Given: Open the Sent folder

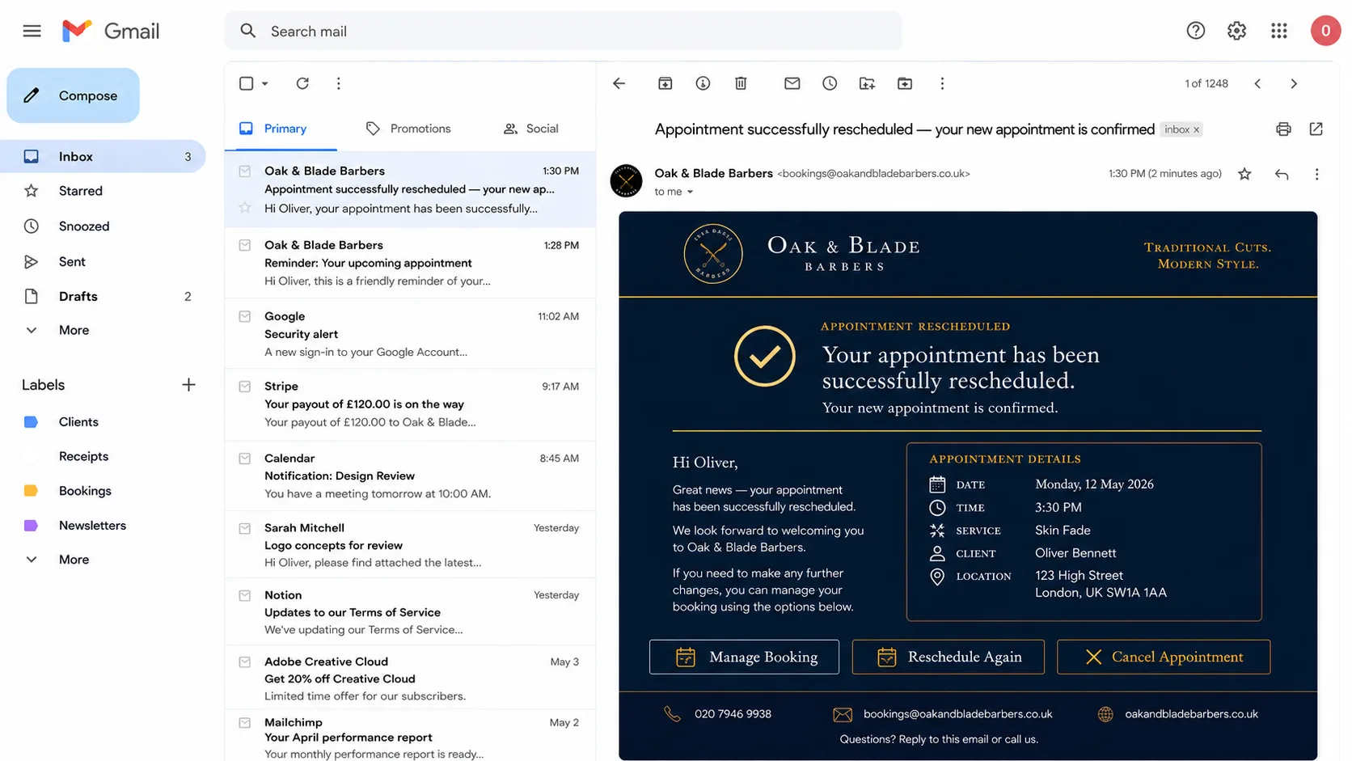Looking at the screenshot, I should point(103,262).
